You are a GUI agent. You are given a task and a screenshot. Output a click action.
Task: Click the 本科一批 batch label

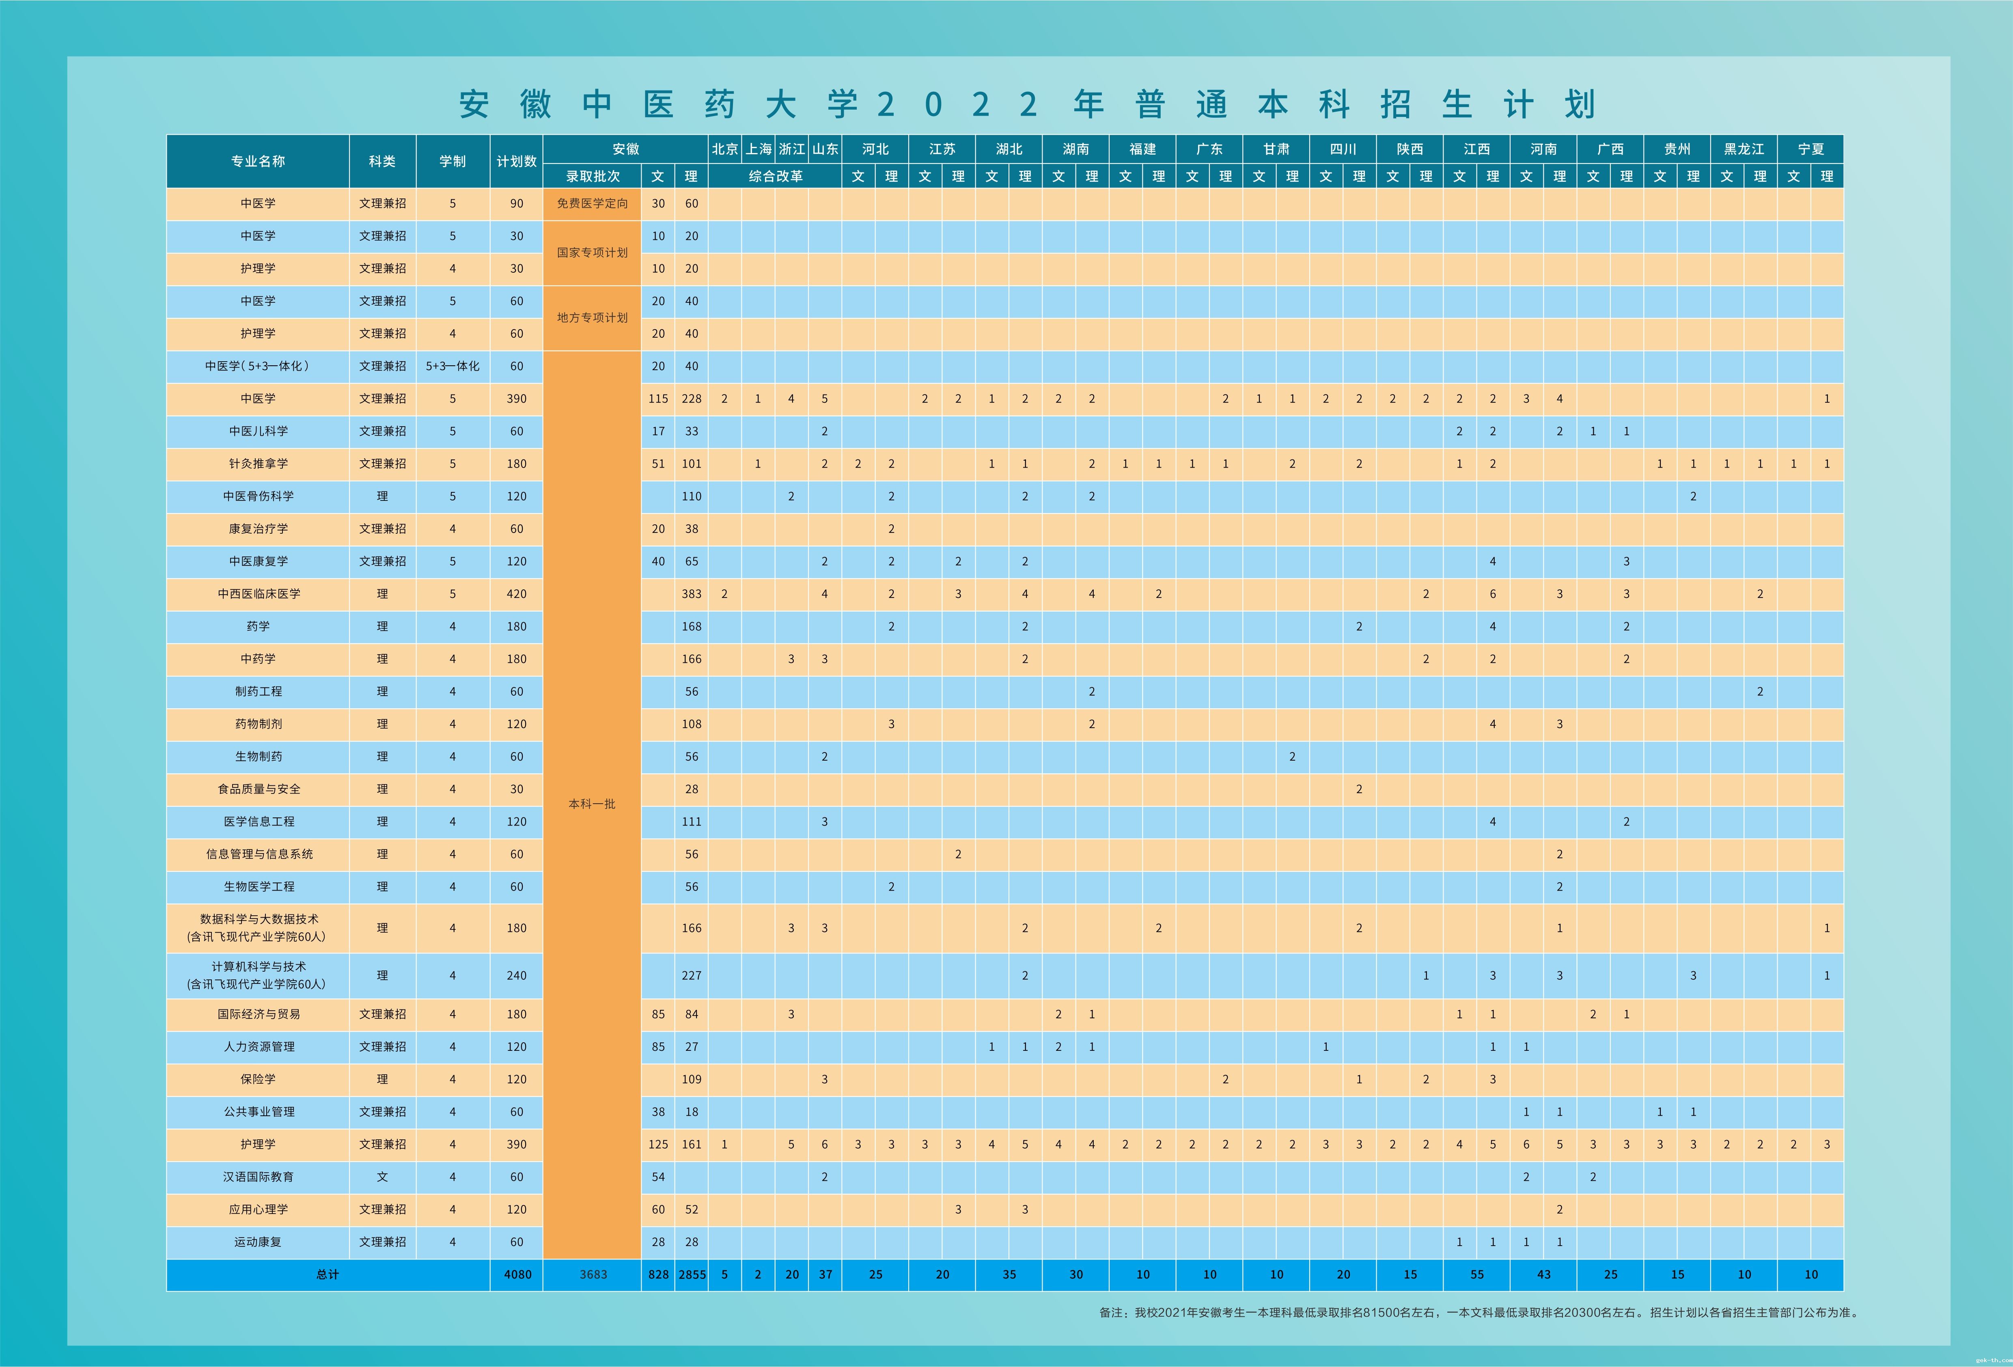pyautogui.click(x=593, y=804)
